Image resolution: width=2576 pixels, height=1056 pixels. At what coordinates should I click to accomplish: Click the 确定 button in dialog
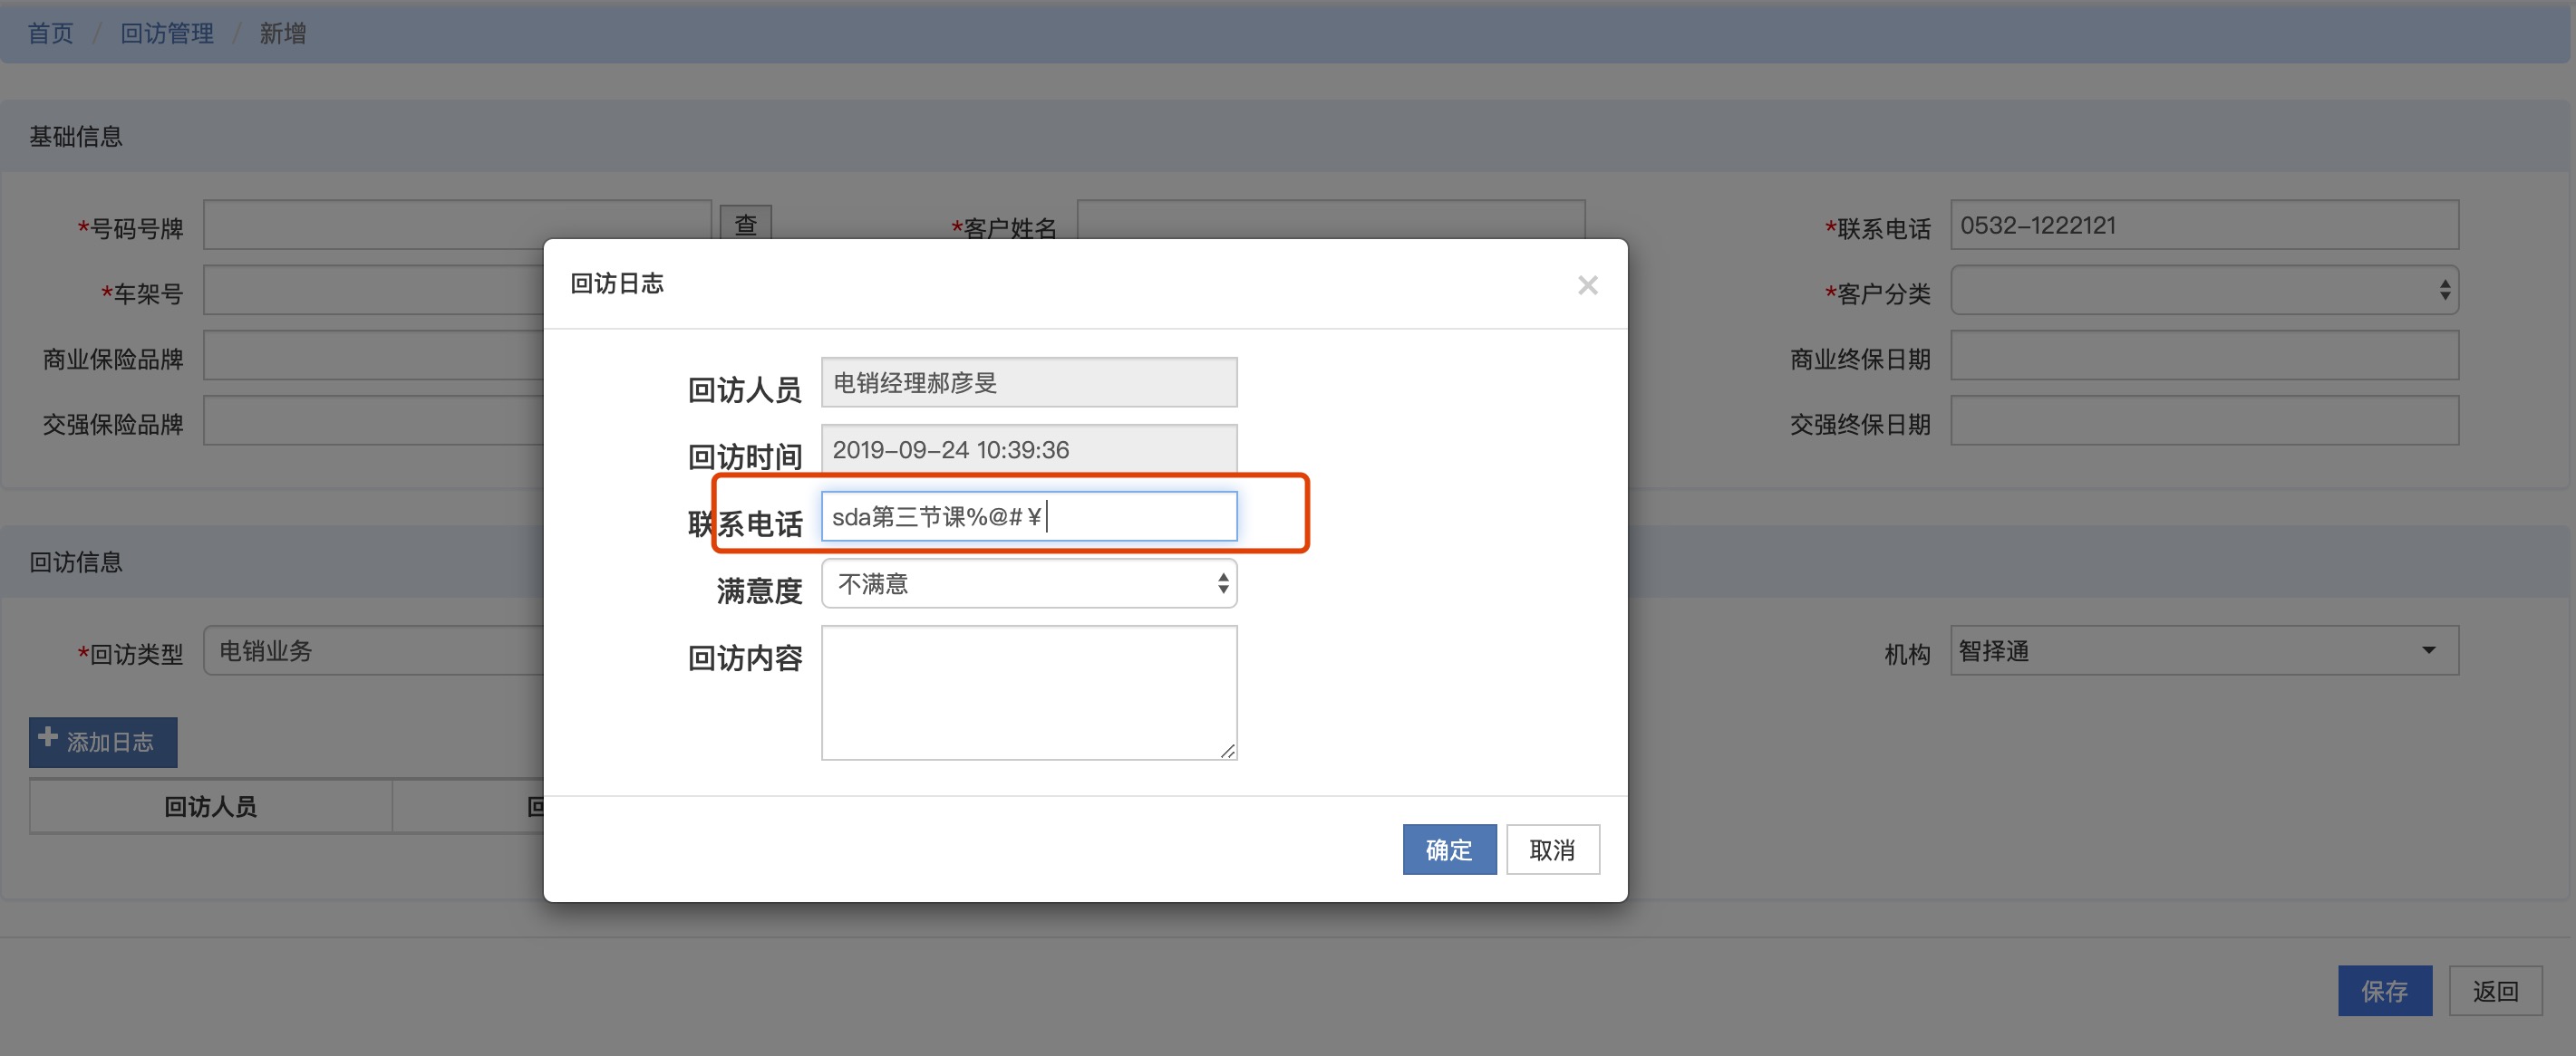[1448, 850]
